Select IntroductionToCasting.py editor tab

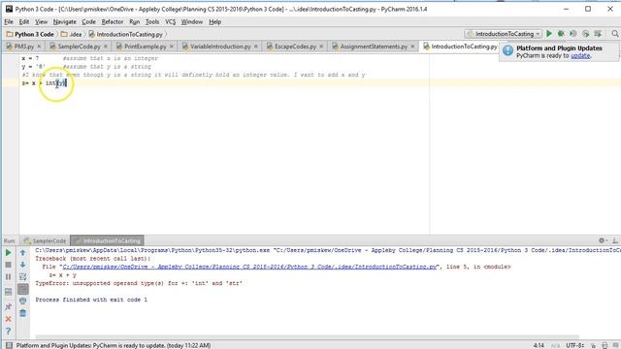coord(460,47)
